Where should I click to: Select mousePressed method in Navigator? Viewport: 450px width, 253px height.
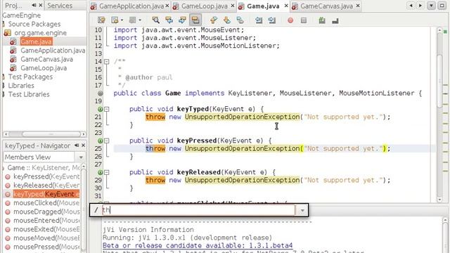46,247
